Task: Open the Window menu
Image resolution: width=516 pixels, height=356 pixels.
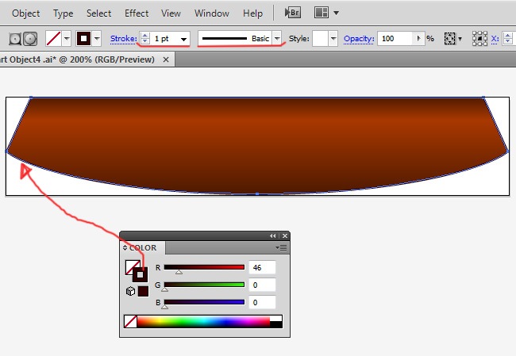Action: 212,13
